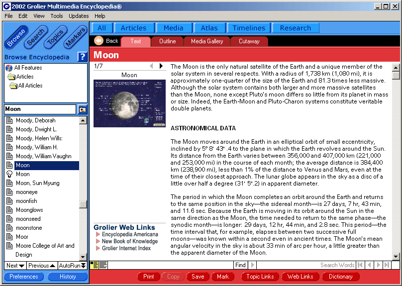Click the Moon search input field
Viewport: 402px width, 286px height.
coord(40,109)
